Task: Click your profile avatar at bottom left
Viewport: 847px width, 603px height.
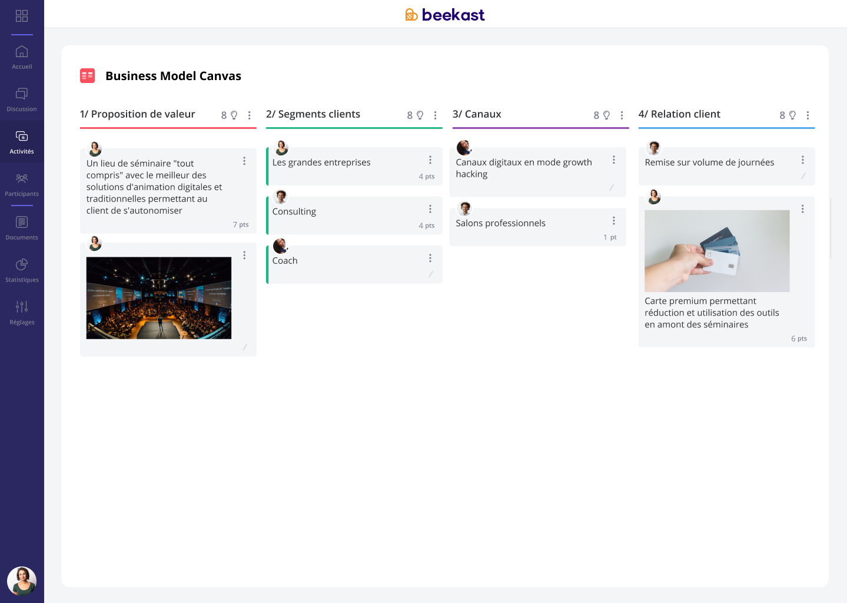Action: [22, 581]
